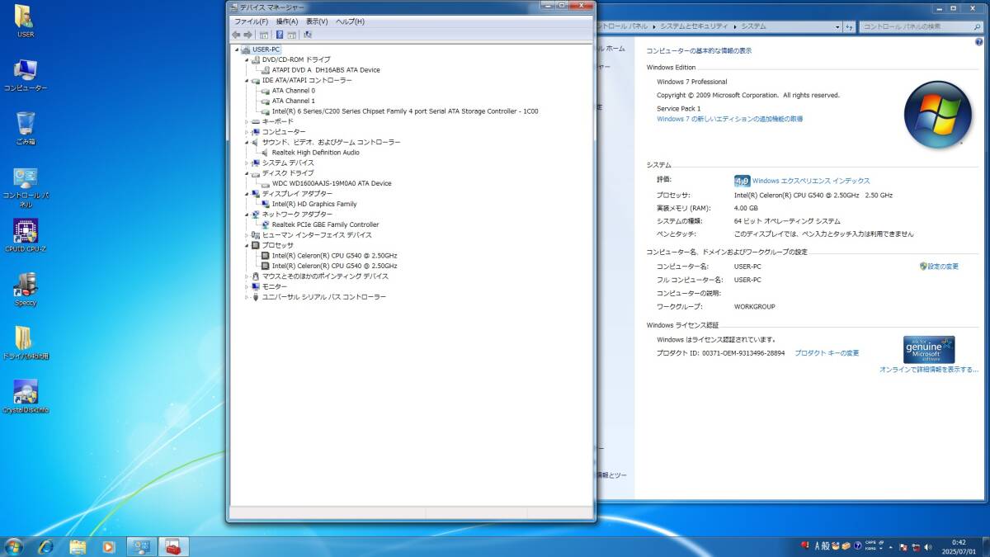The image size is (990, 557).
Task: Collapse the ディスク ドライブ category
Action: tap(247, 173)
